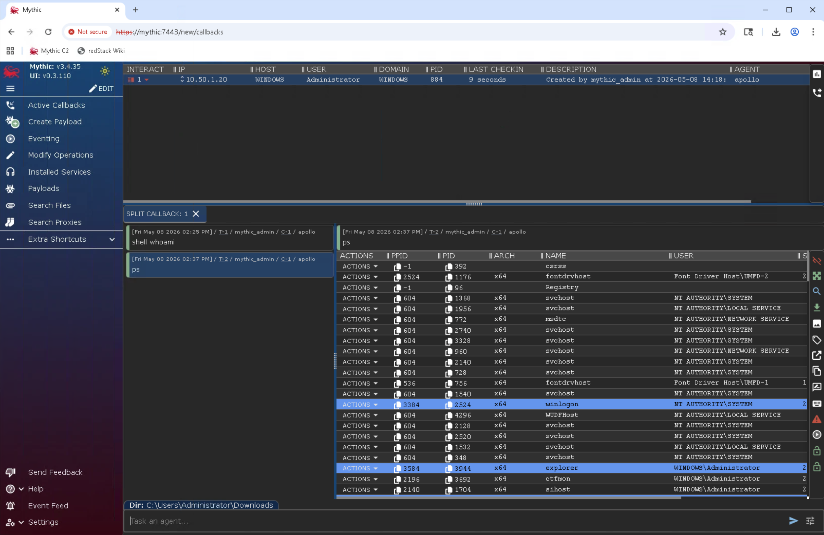
Task: Download task output with green arrow icon
Action: [x=817, y=308]
